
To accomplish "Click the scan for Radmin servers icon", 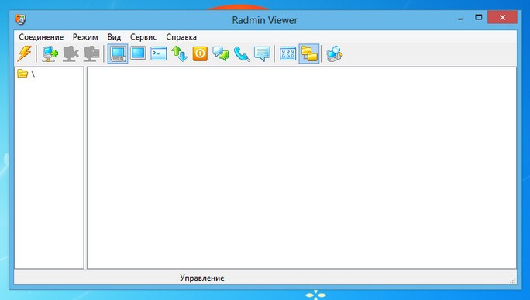I will [x=335, y=53].
